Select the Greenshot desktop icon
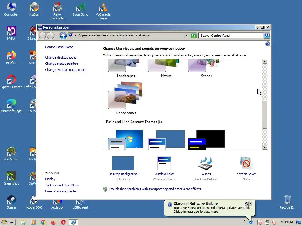 click(11, 178)
